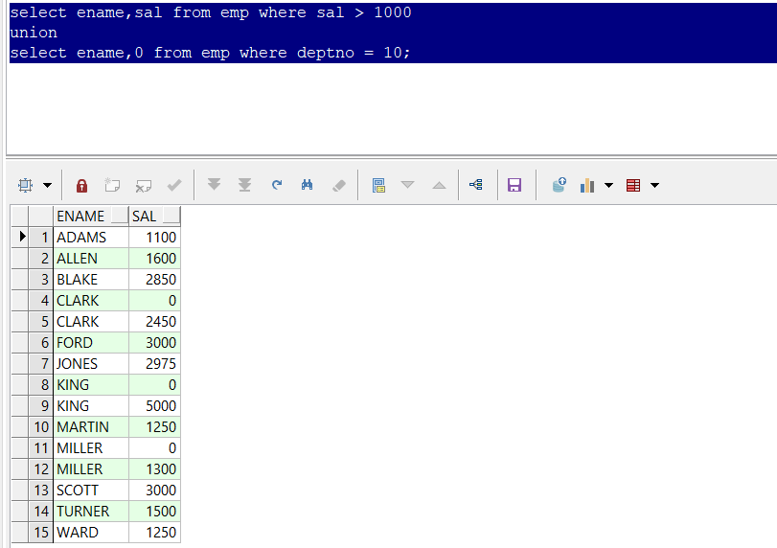777x548 pixels.
Task: Select the FORD cell
Action: point(91,343)
